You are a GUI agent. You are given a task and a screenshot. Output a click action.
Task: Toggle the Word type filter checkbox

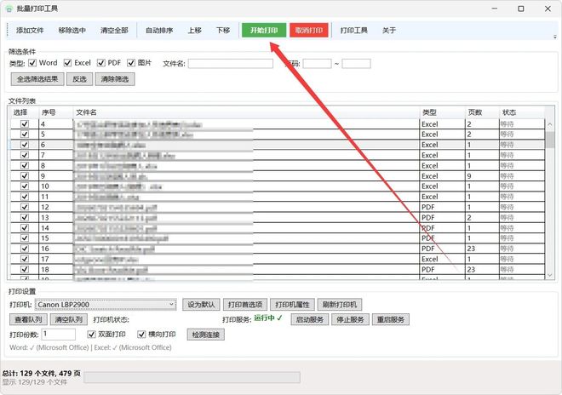point(32,63)
